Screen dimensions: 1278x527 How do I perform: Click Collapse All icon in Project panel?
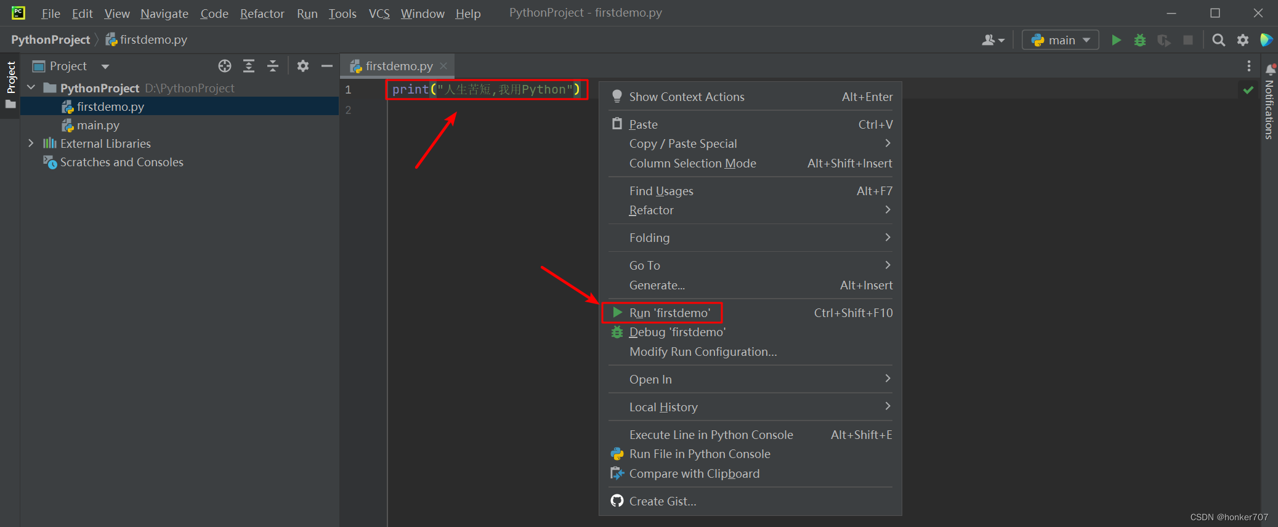(x=273, y=66)
